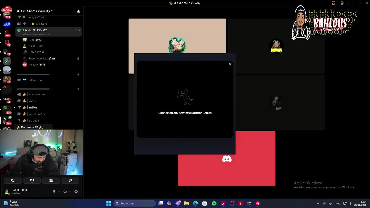This screenshot has height=208, width=370.
Task: Go back with title bar arrow
Action: coord(4,3)
